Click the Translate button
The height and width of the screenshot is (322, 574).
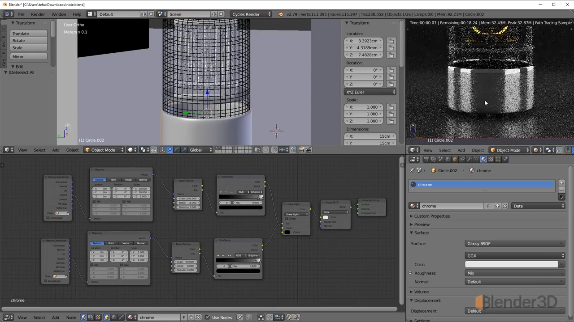tap(29, 34)
